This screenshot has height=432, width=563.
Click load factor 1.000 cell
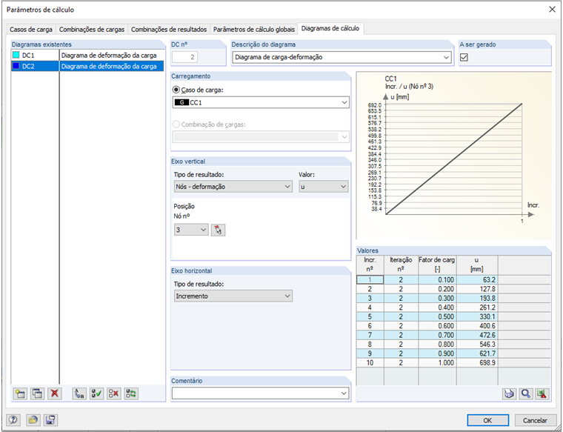click(x=437, y=362)
